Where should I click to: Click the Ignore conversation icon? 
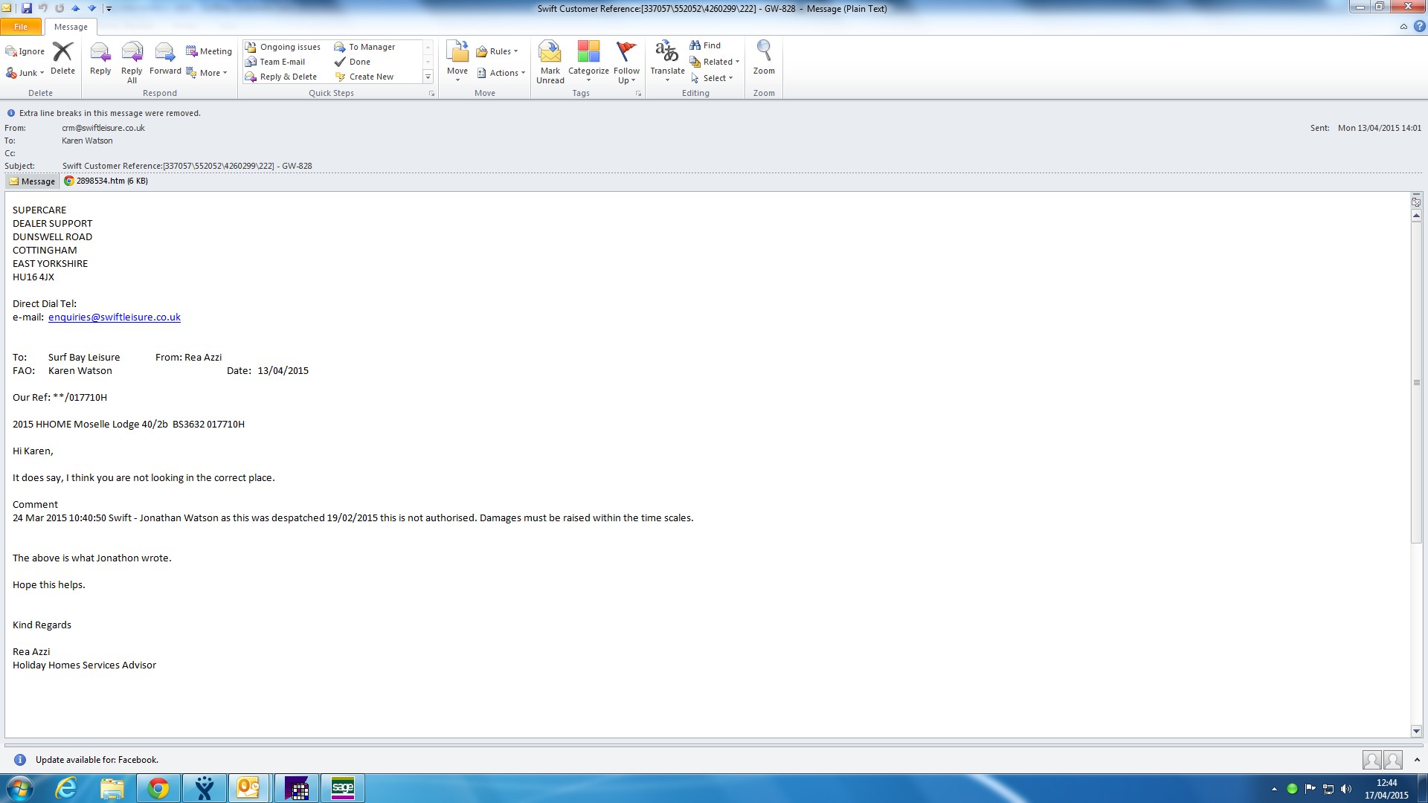25,51
